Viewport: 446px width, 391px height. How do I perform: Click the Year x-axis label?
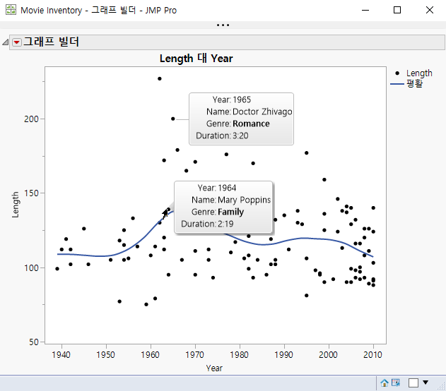point(214,368)
